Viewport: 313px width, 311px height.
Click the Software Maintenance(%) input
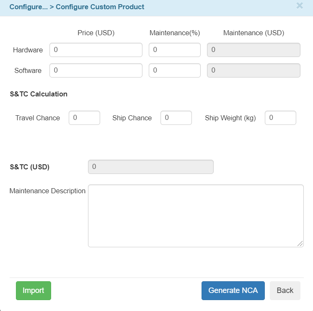(175, 70)
